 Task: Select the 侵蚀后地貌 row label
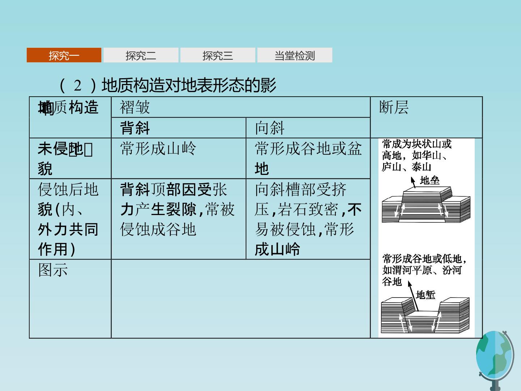coord(70,219)
